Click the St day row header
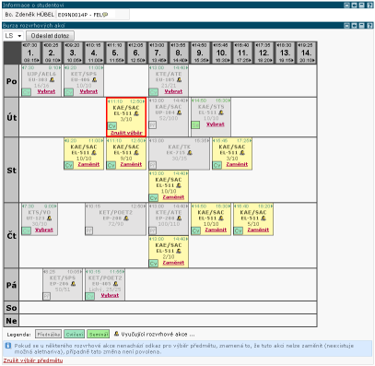This screenshot has height=366, width=375. (x=11, y=170)
